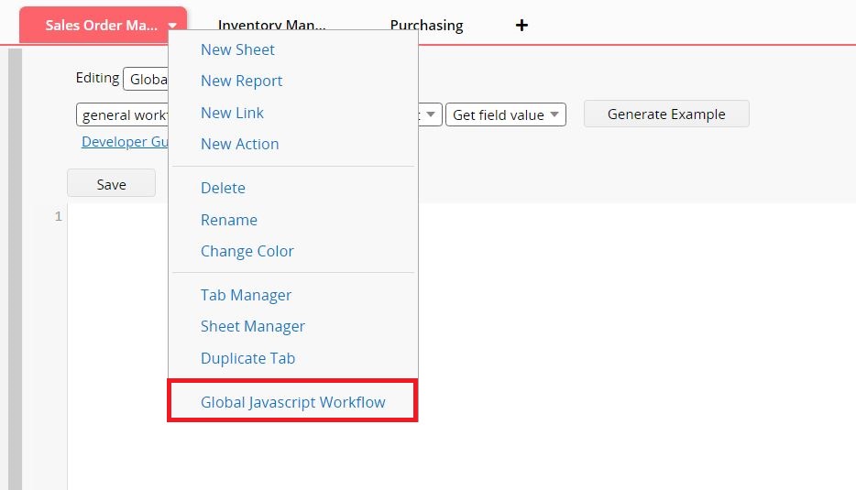This screenshot has width=856, height=490.
Task: Select Rename from the tab menu
Action: point(228,220)
